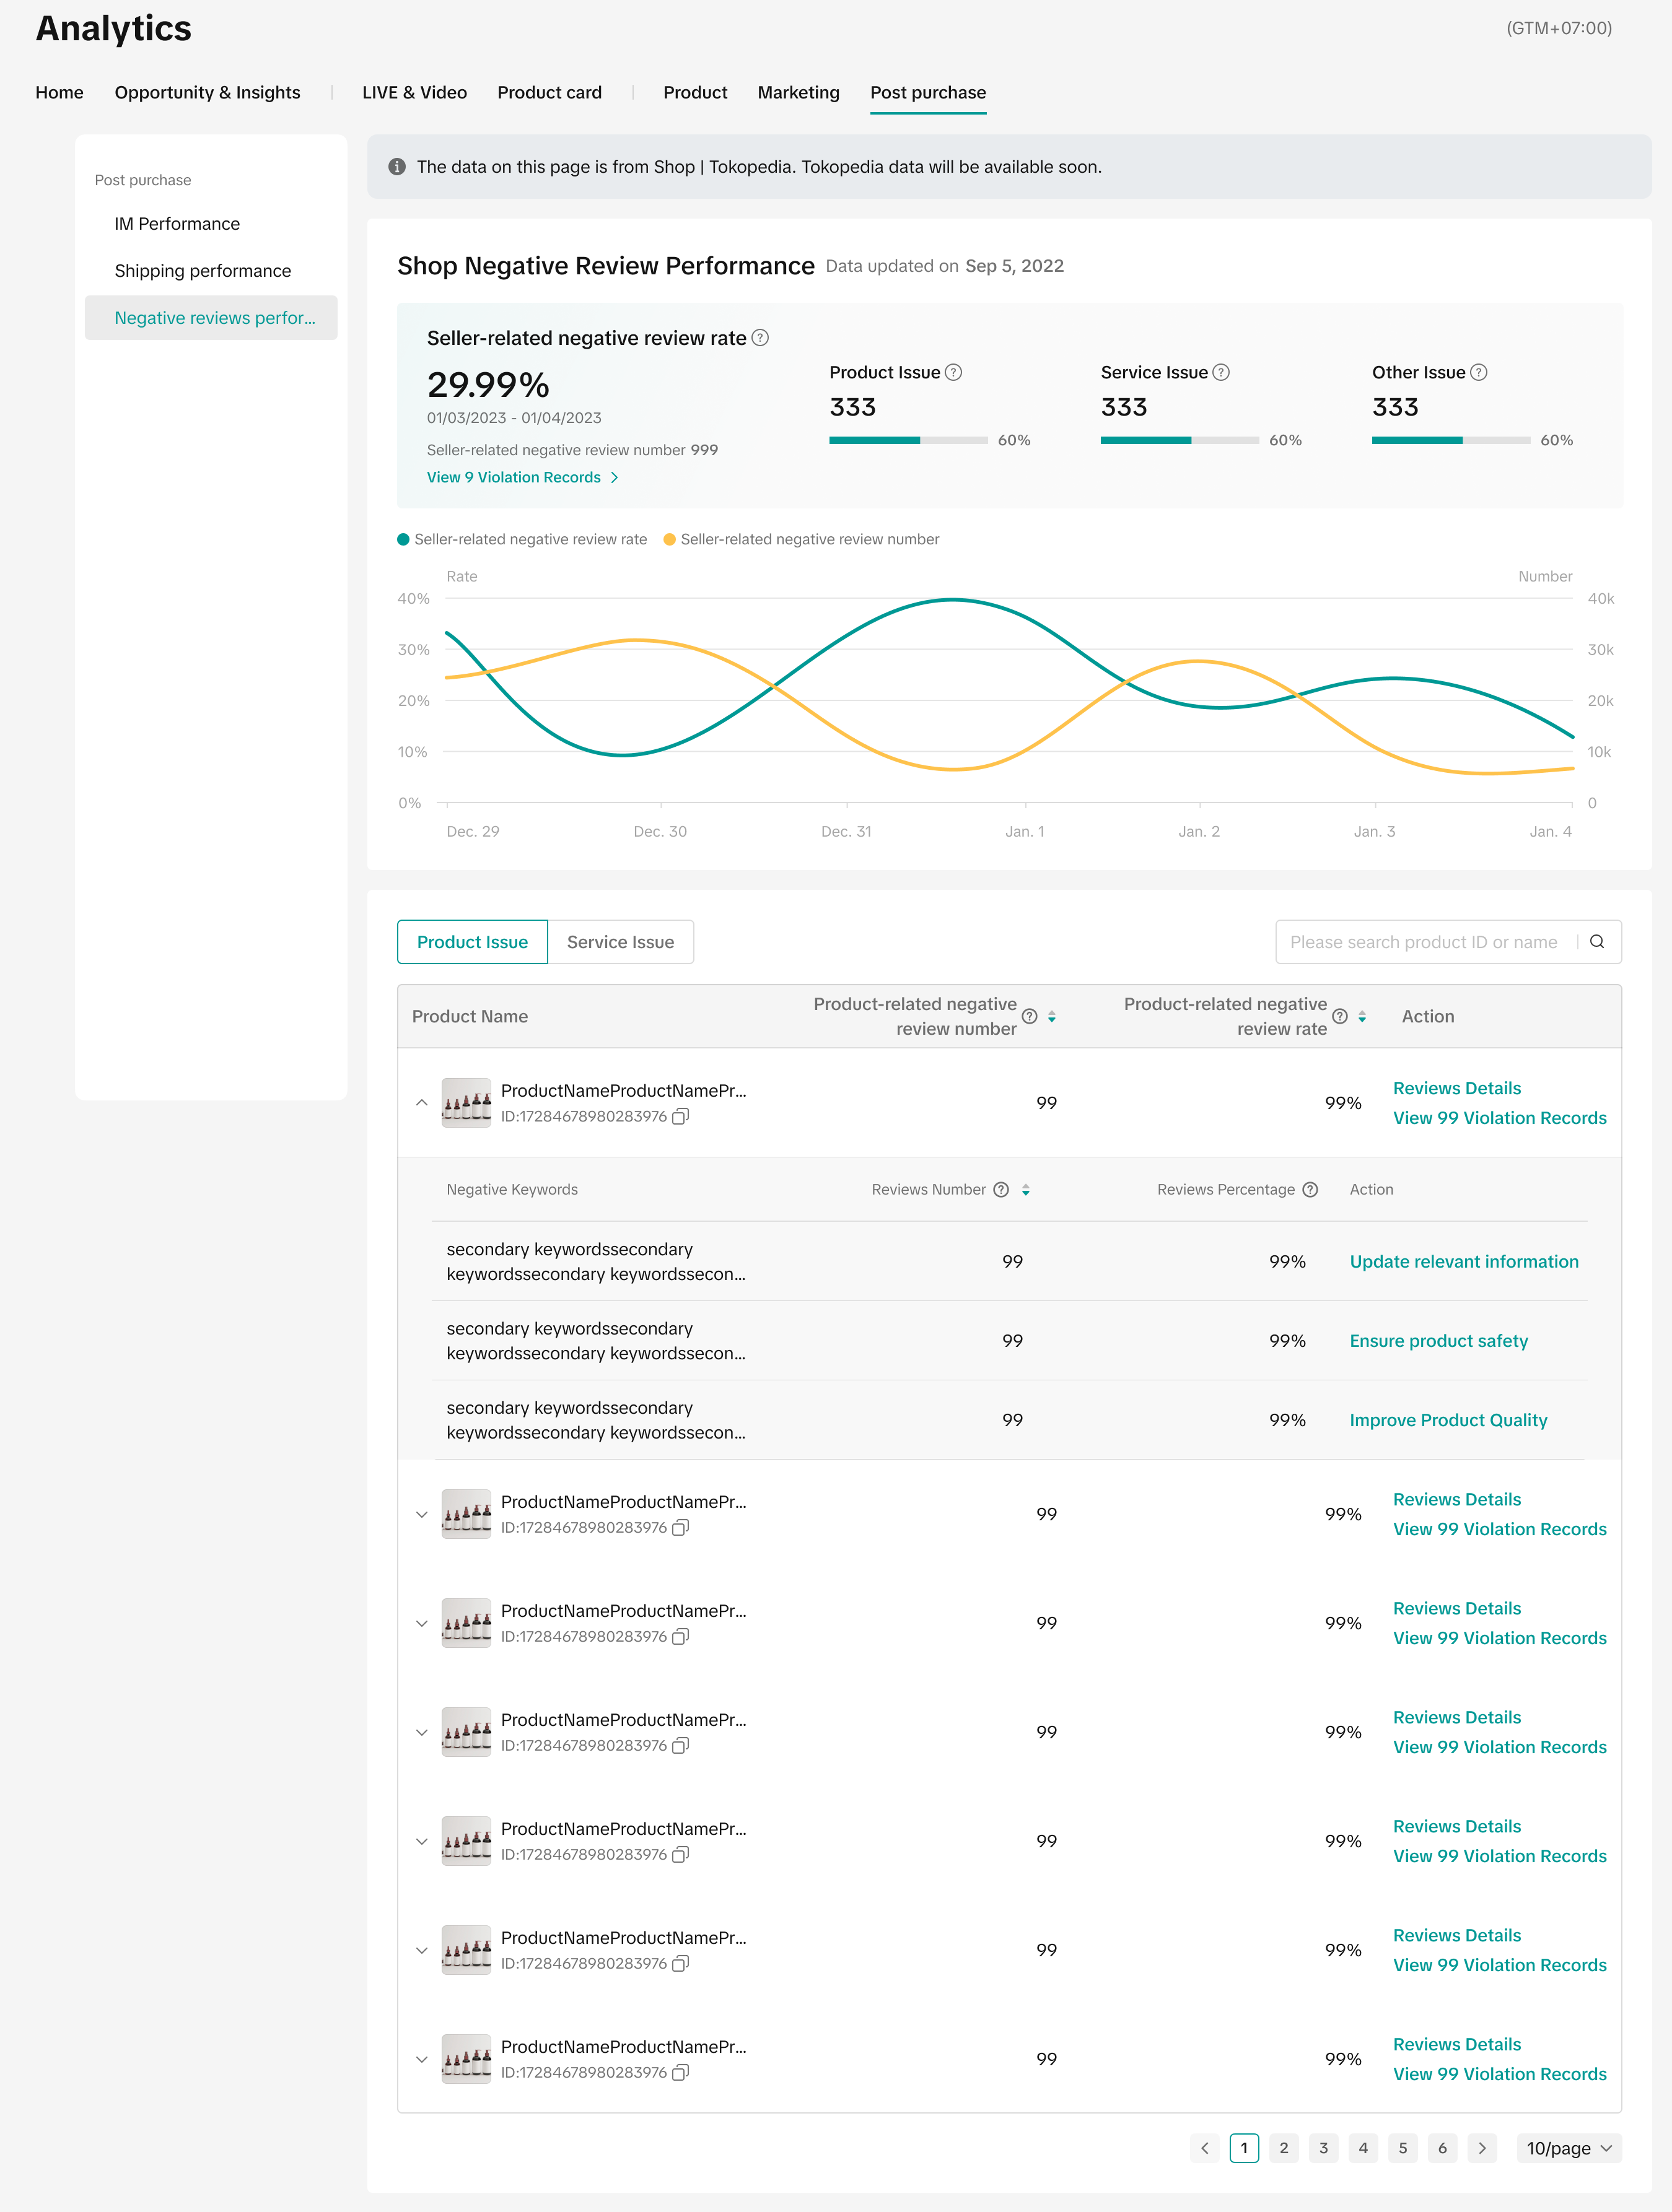Toggle Seller-related negative review number legend
Screen dimensions: 1672x2212
pyautogui.click(x=802, y=539)
